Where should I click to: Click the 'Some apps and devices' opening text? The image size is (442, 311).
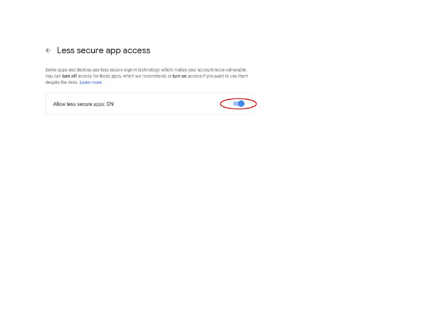tap(69, 70)
